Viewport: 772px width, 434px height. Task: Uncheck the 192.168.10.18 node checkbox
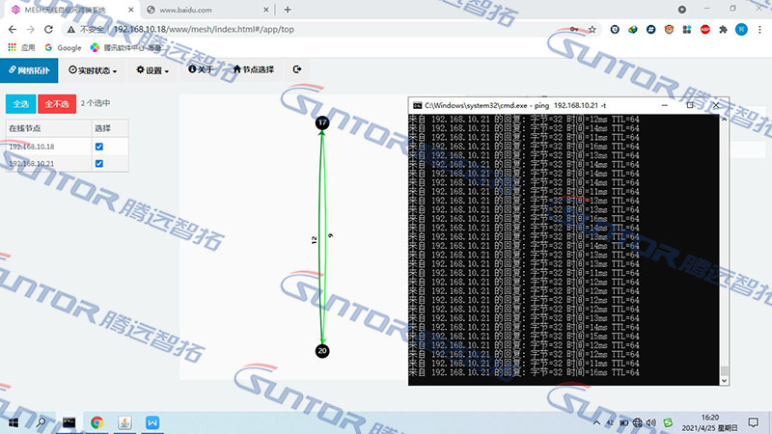tap(98, 147)
